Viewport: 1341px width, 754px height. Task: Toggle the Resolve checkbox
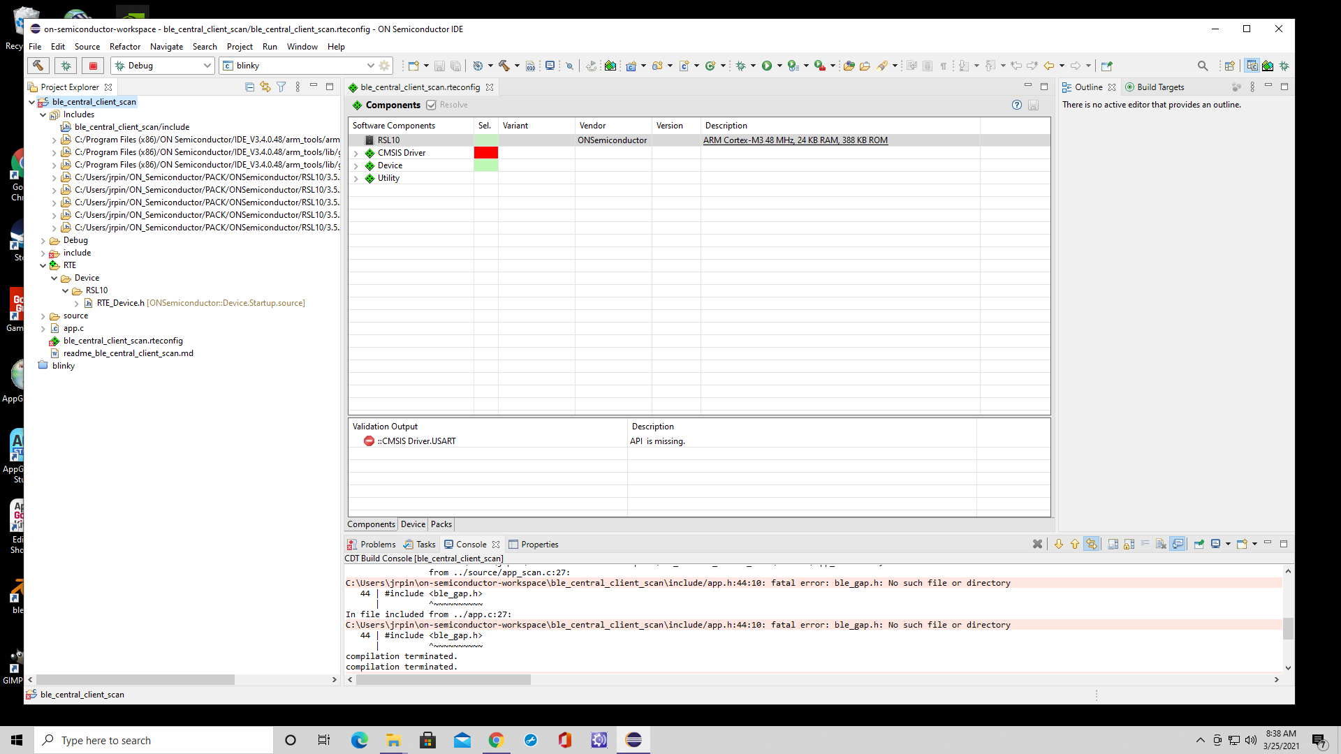pyautogui.click(x=432, y=105)
